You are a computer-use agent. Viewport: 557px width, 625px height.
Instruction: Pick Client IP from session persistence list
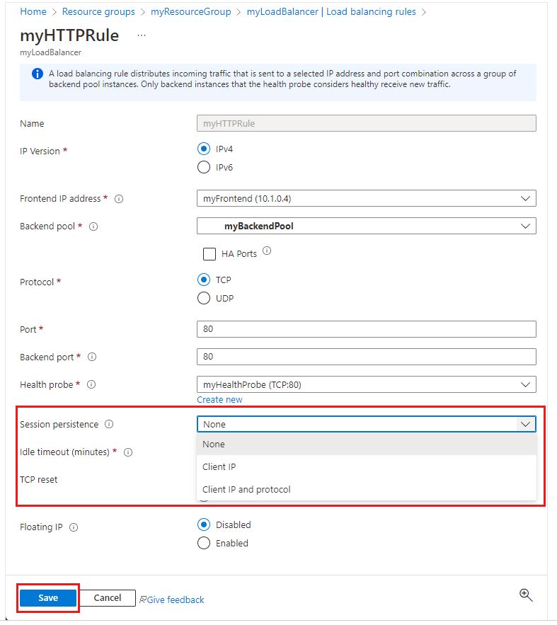click(x=219, y=467)
